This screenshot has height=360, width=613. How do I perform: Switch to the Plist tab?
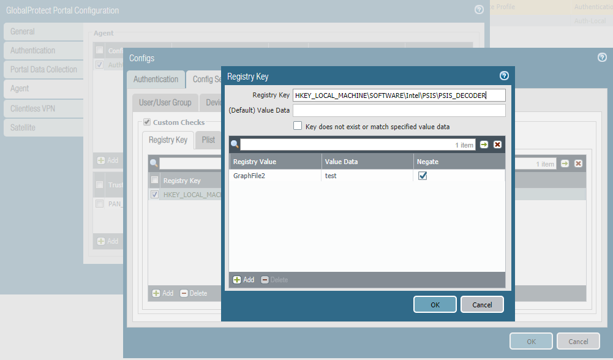[x=208, y=140]
